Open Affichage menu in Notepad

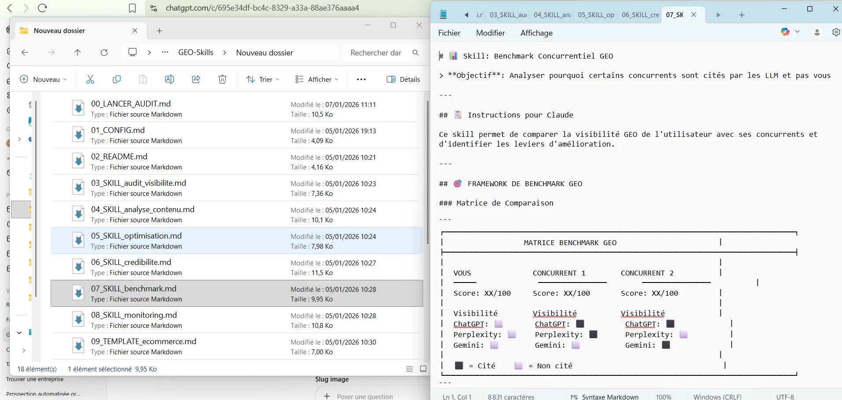536,33
